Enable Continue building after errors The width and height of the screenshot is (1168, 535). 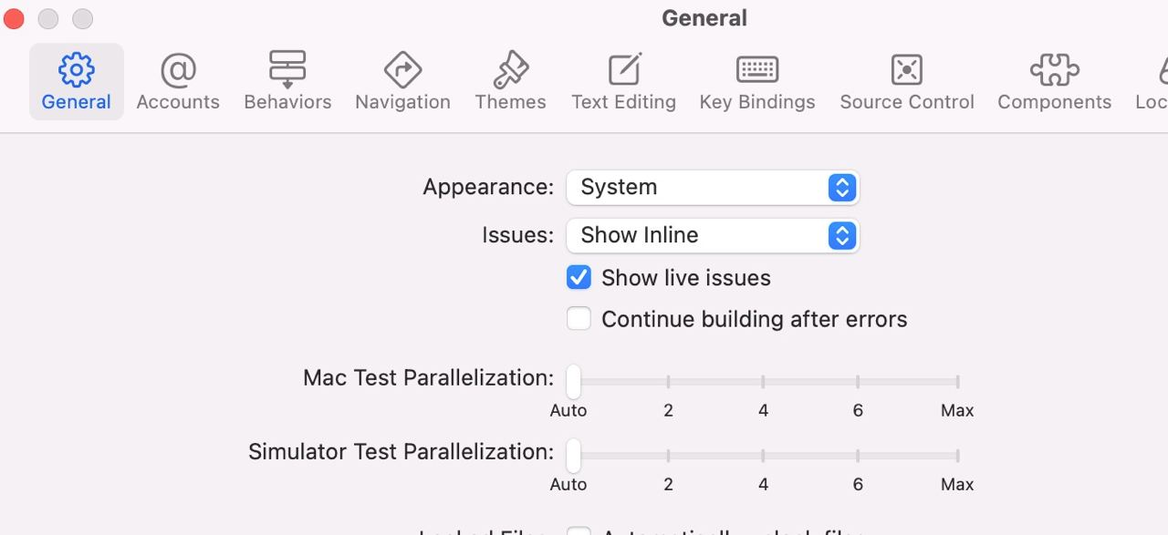[x=579, y=319]
